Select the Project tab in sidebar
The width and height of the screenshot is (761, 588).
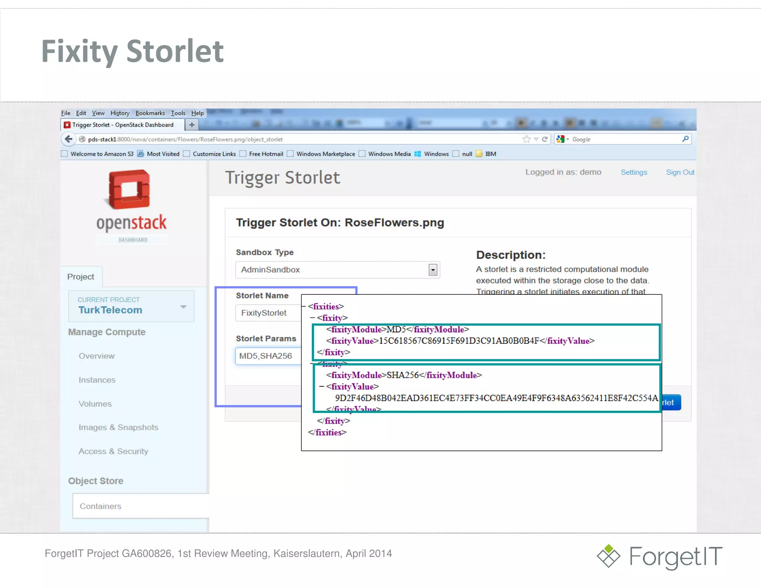[x=81, y=277]
